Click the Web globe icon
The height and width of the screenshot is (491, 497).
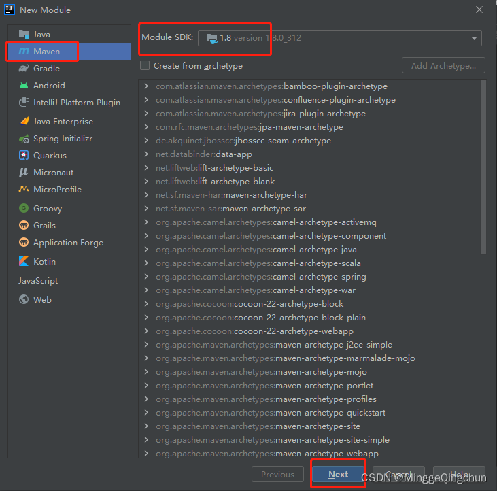pyautogui.click(x=24, y=299)
